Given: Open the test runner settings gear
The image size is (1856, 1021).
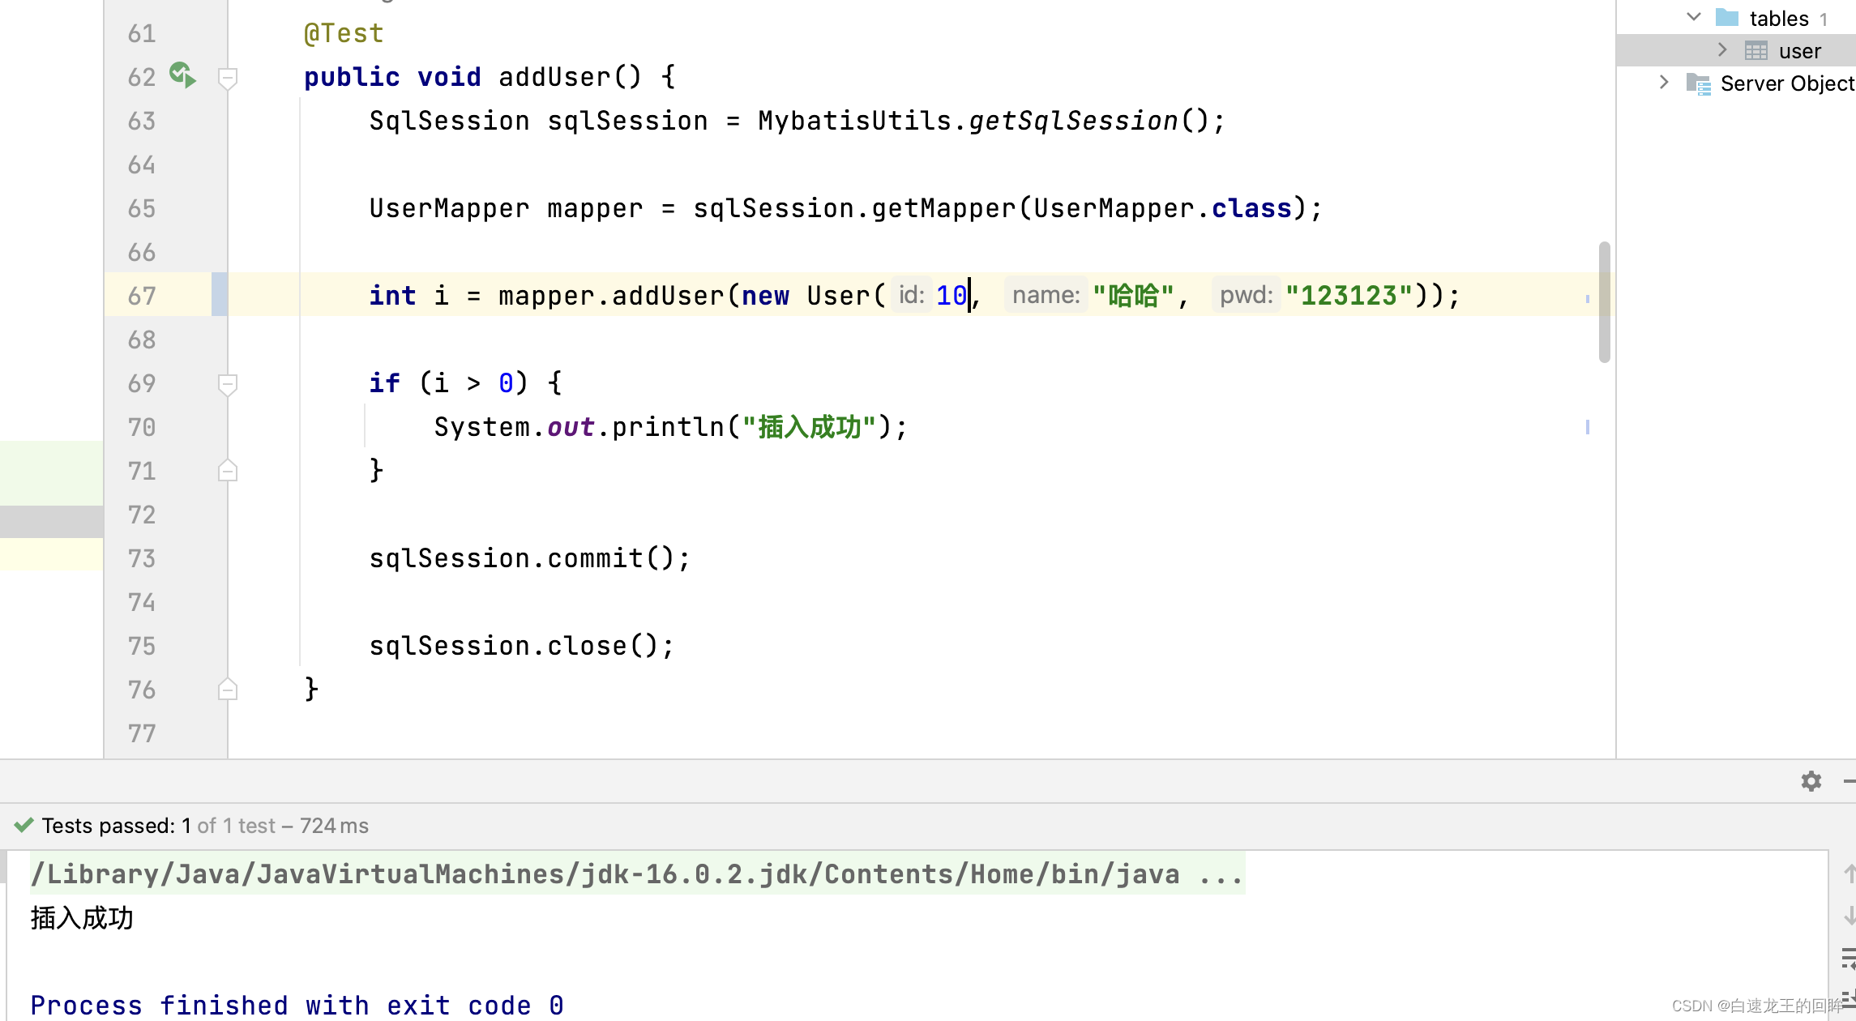Looking at the screenshot, I should point(1810,781).
